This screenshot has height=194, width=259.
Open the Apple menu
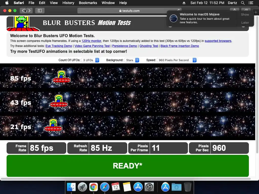tap(7, 3)
